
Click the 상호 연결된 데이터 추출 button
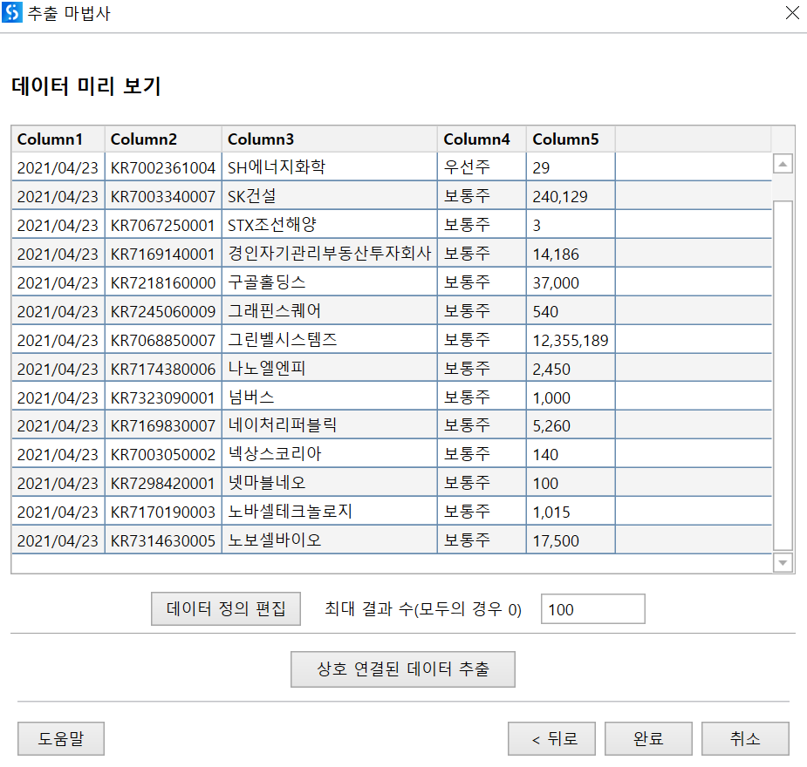tap(402, 669)
